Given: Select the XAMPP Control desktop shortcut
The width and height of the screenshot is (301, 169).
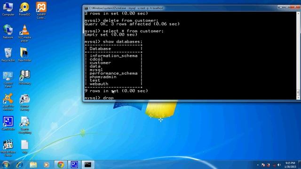Looking at the screenshot, I should (41, 10).
